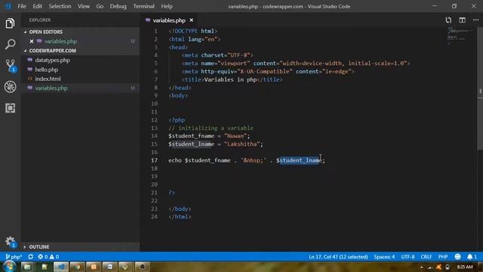The height and width of the screenshot is (272, 483).
Task: Open the File menu
Action: pos(22,6)
